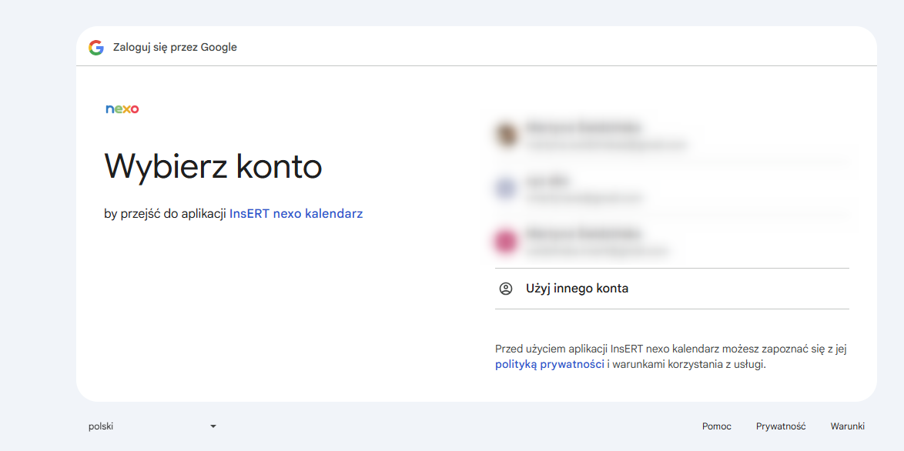Click the 'by przejść do aplikacji' text
Image resolution: width=904 pixels, height=451 pixels.
click(166, 214)
